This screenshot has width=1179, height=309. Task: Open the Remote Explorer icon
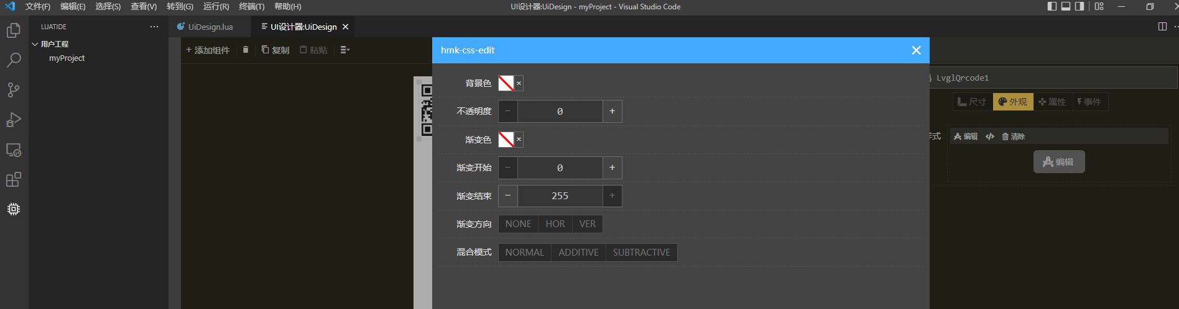14,150
